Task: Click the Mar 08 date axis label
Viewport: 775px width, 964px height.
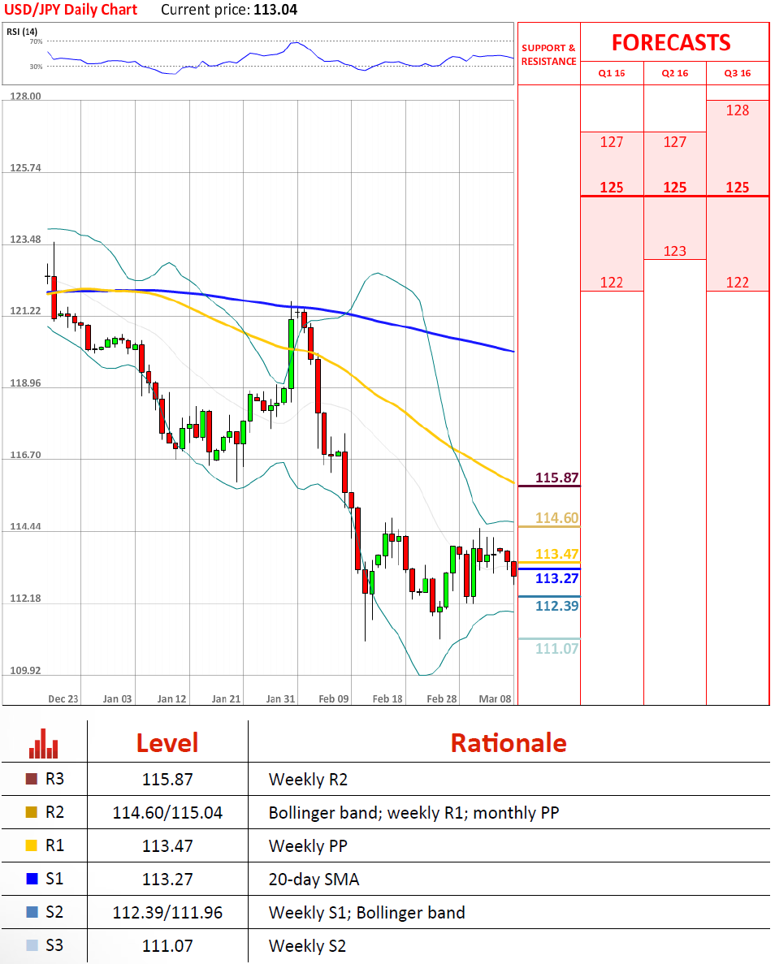Action: tap(496, 699)
